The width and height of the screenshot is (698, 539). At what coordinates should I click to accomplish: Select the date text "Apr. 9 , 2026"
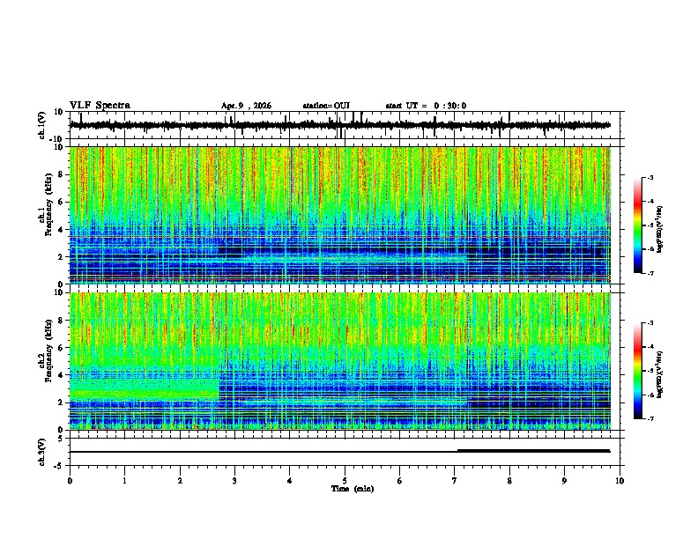246,106
